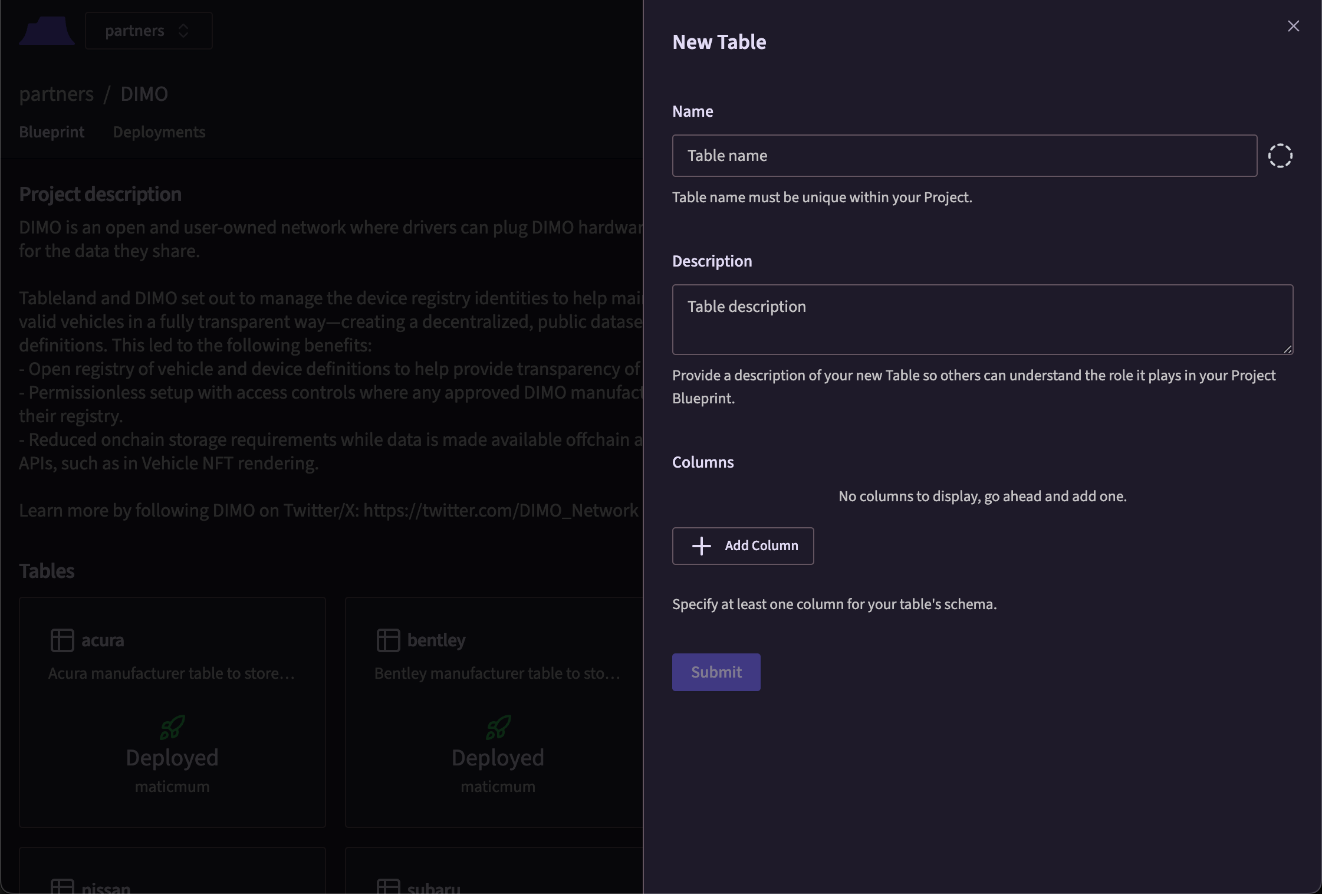This screenshot has width=1322, height=894.
Task: Open the partners team switcher dropdown
Action: click(149, 31)
